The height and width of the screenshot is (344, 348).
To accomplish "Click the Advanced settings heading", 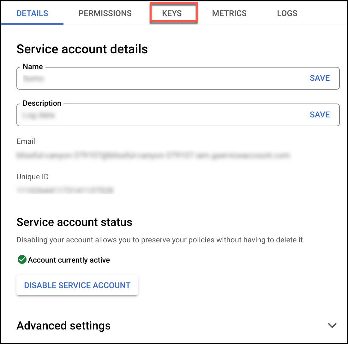I will 63,325.
